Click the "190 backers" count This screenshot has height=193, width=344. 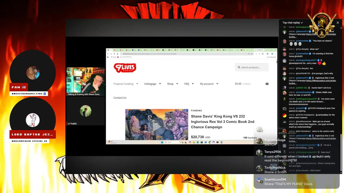click(250, 138)
